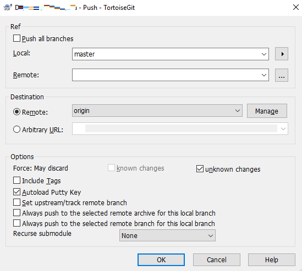Viewport: 302px width, 271px height.
Task: Toggle Include Tags checkbox
Action: [x=17, y=180]
